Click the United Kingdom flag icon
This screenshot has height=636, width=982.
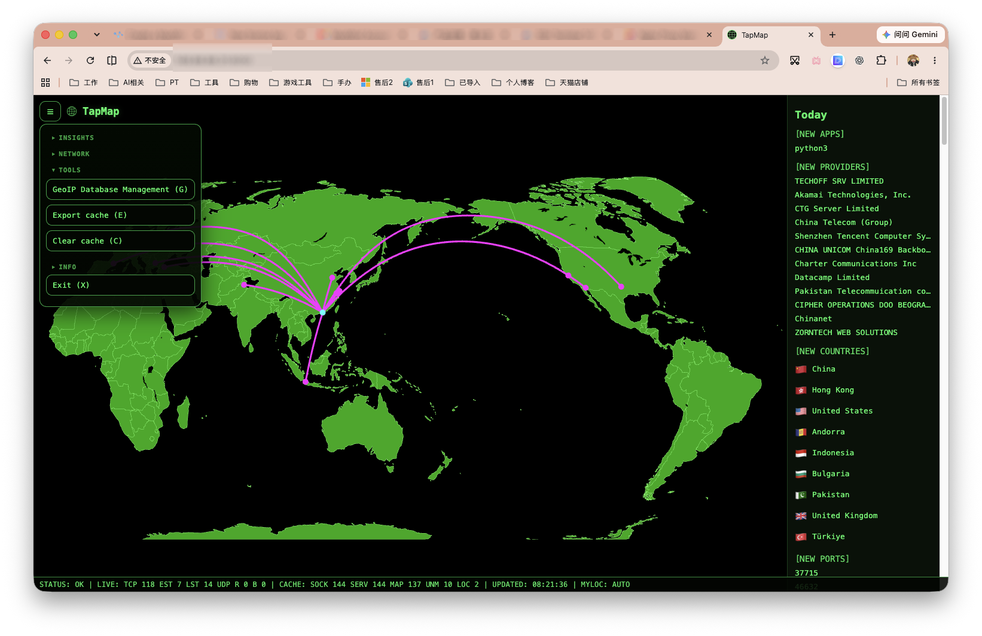coord(801,516)
